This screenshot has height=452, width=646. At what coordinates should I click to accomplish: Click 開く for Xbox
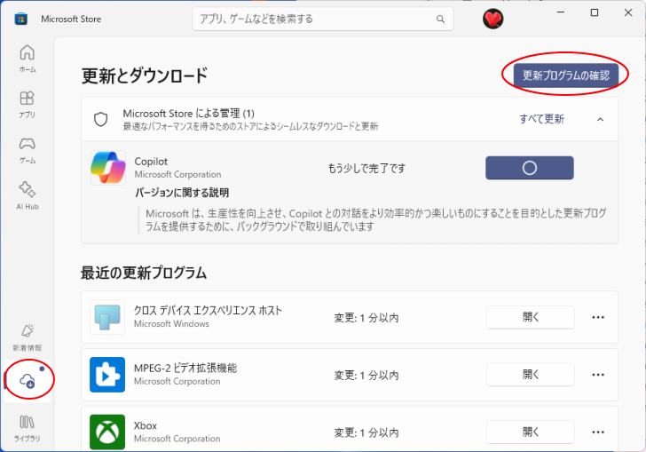(531, 432)
